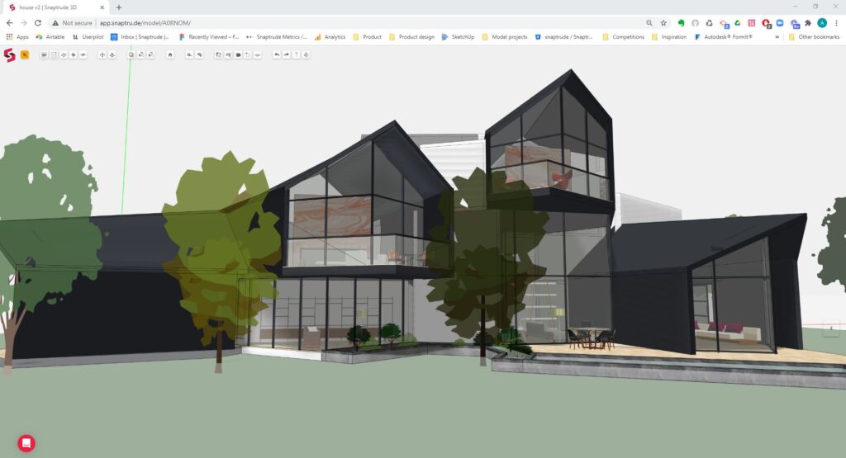Expand the right side panel arrow
Viewport: 846px width, 458px height.
(832, 328)
